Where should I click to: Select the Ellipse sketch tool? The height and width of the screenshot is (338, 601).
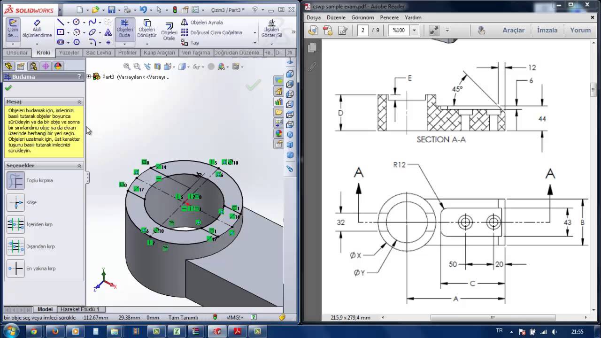click(x=92, y=32)
